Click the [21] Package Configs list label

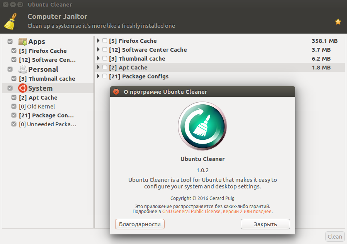[139, 76]
